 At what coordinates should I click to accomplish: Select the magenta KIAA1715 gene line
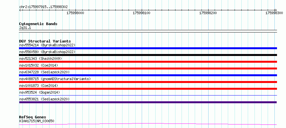coord(148,124)
